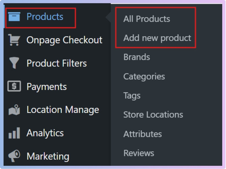Select the Payments menu label
Screen dimensions: 226x169
point(47,87)
